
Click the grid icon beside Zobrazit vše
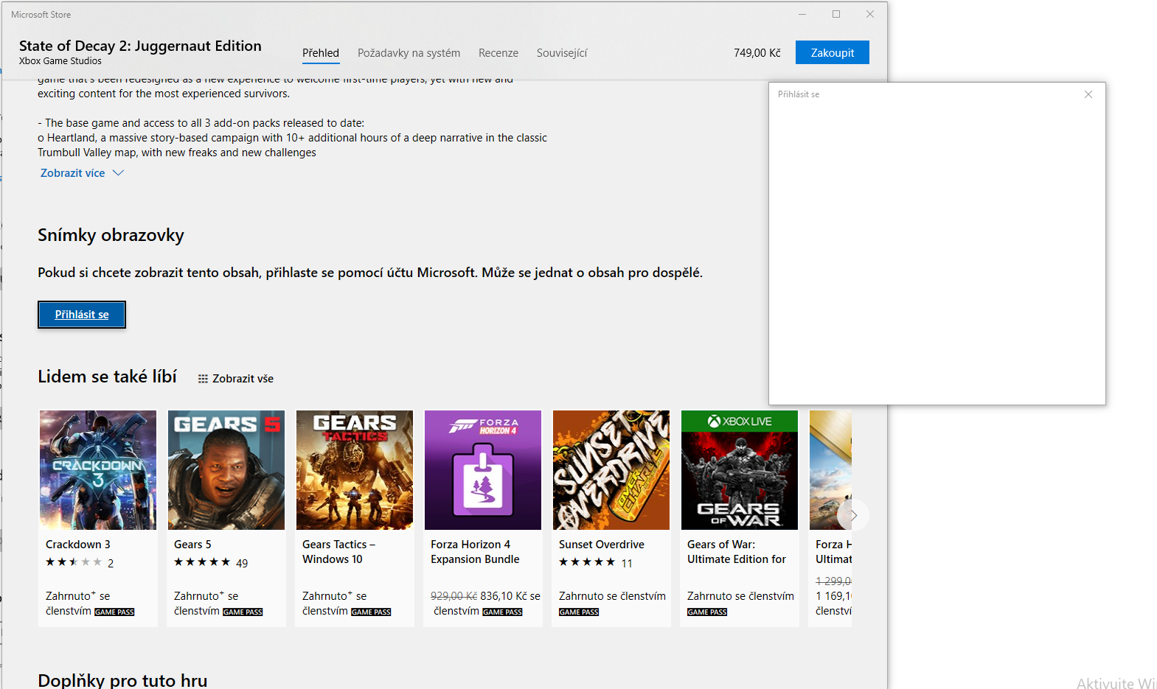[203, 379]
